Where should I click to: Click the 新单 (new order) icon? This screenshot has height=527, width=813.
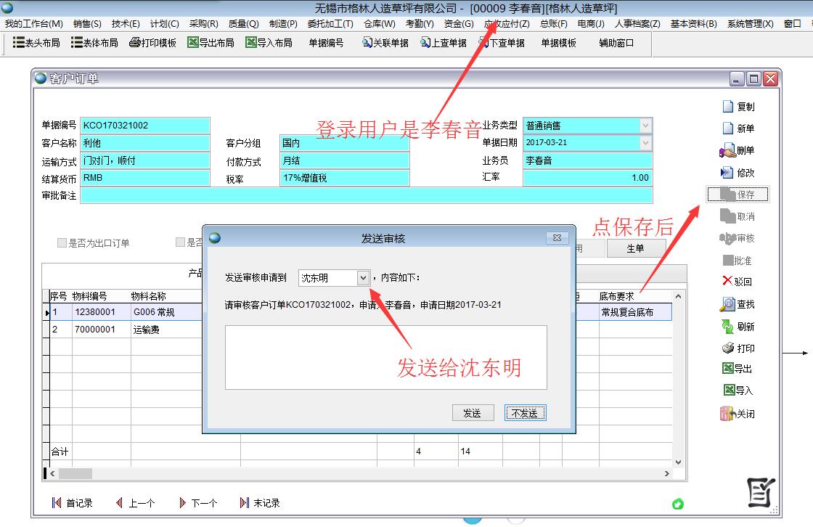pos(728,128)
